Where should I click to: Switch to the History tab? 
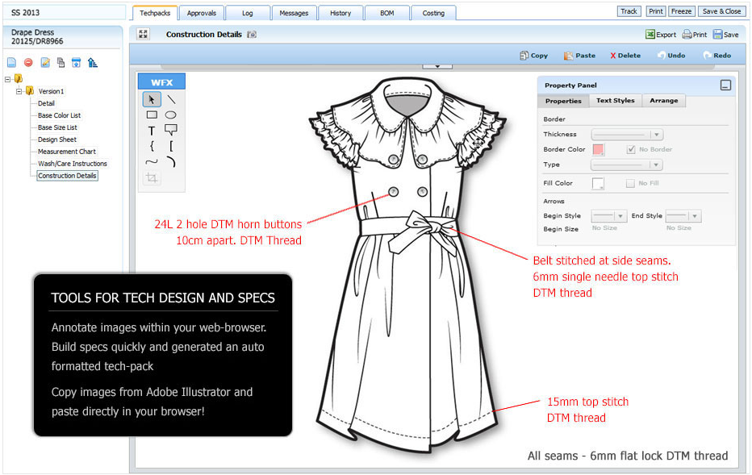[x=340, y=13]
